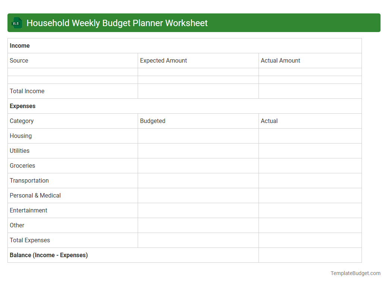Select the Category column header

[21, 121]
